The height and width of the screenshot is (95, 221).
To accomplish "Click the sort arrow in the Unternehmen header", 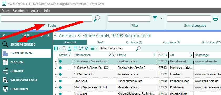I will coord(110,55).
